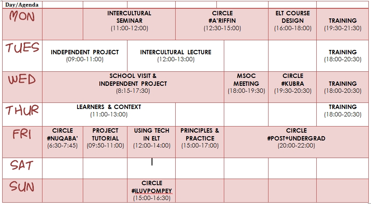Click the Intercultural Seminar cell on Monday
371x204 pixels.
point(129,24)
